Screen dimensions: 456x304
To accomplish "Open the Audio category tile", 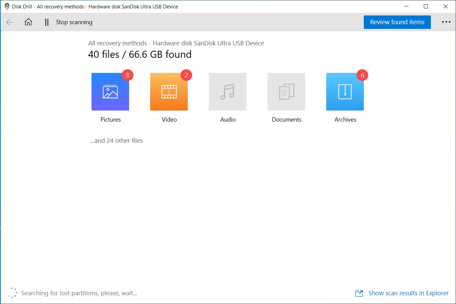I will pos(227,91).
